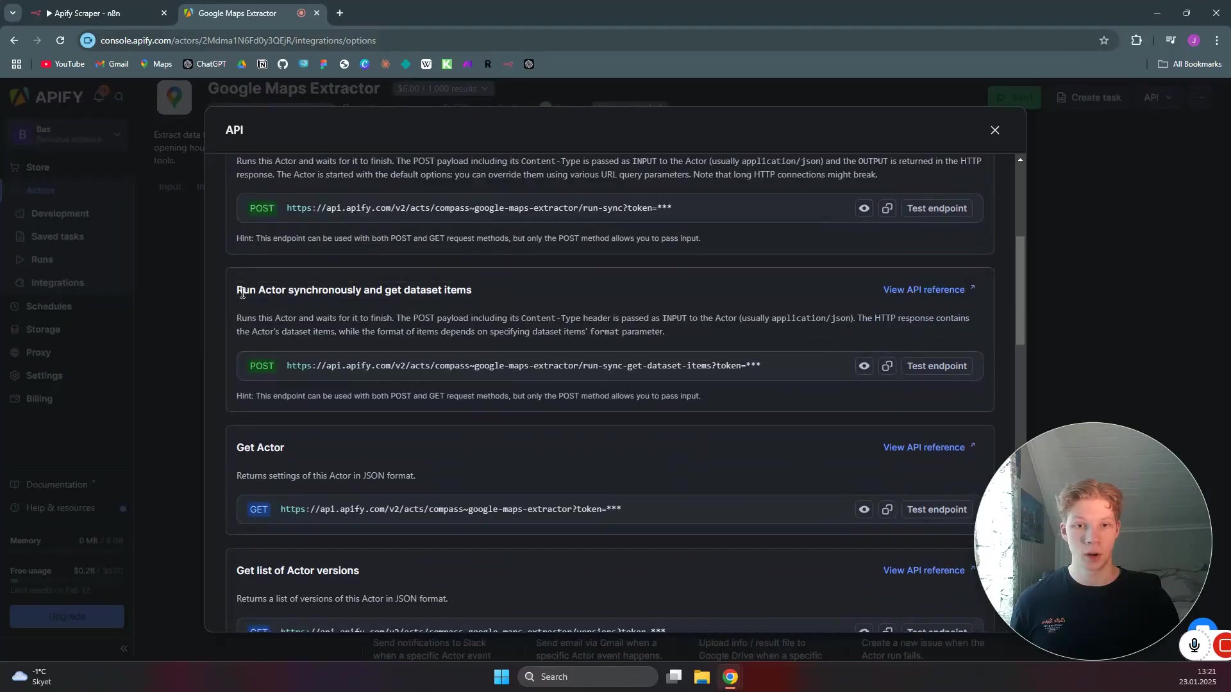Screen dimensions: 1231x692
Task: Go to Development in sidebar
Action: 60,213
